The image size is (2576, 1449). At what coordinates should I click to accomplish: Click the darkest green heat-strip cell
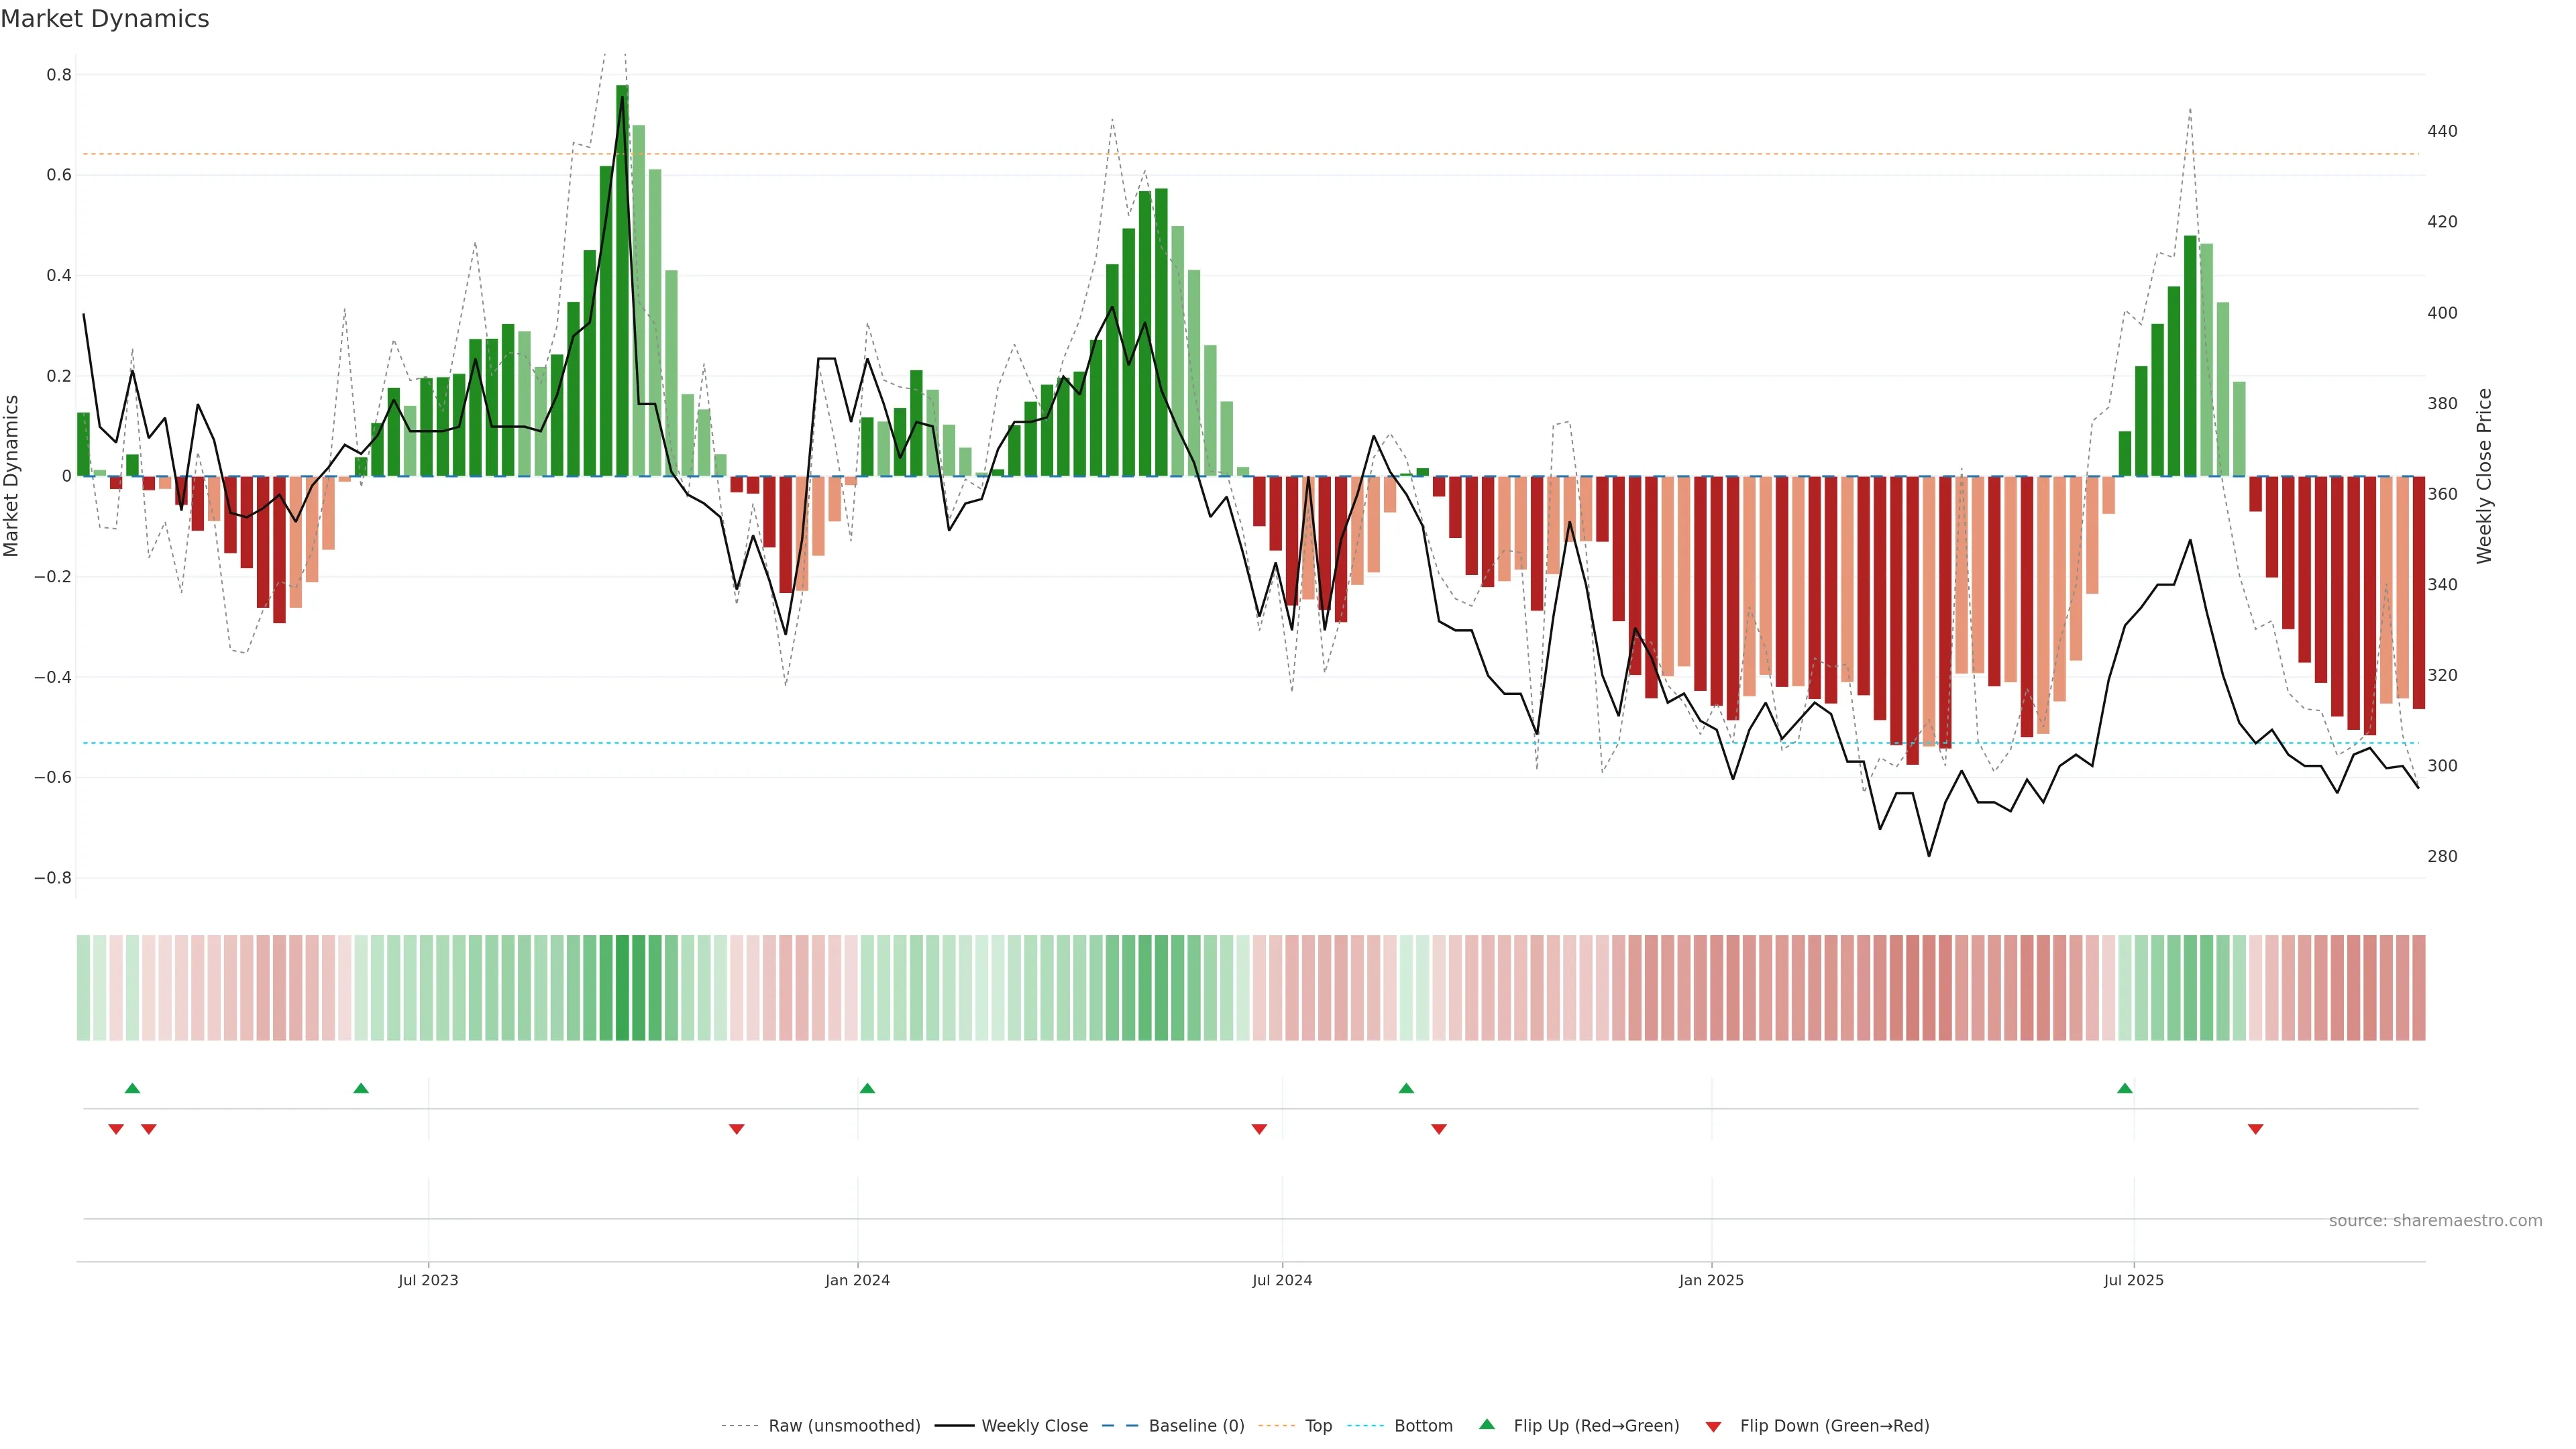(622, 987)
